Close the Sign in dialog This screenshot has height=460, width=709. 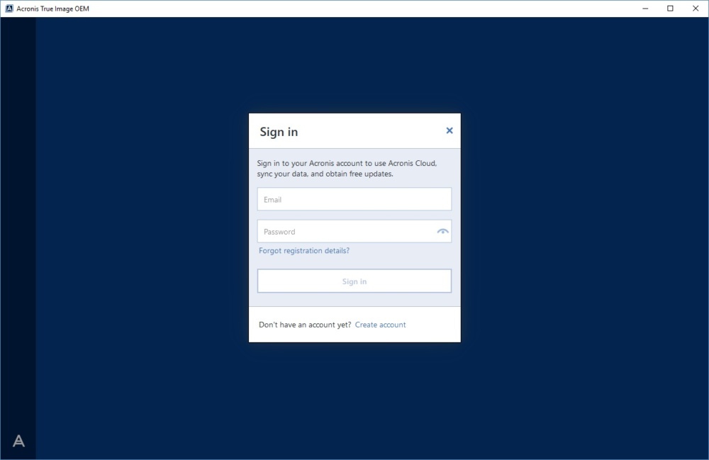pos(449,130)
